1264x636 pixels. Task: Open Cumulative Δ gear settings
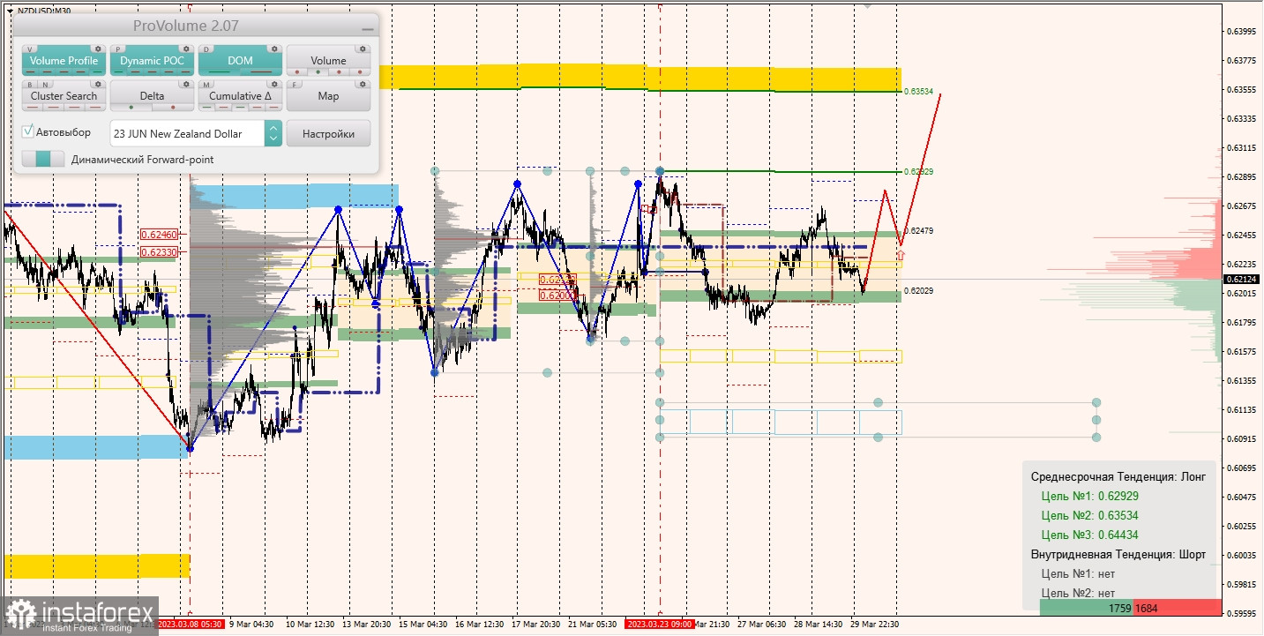coord(273,85)
